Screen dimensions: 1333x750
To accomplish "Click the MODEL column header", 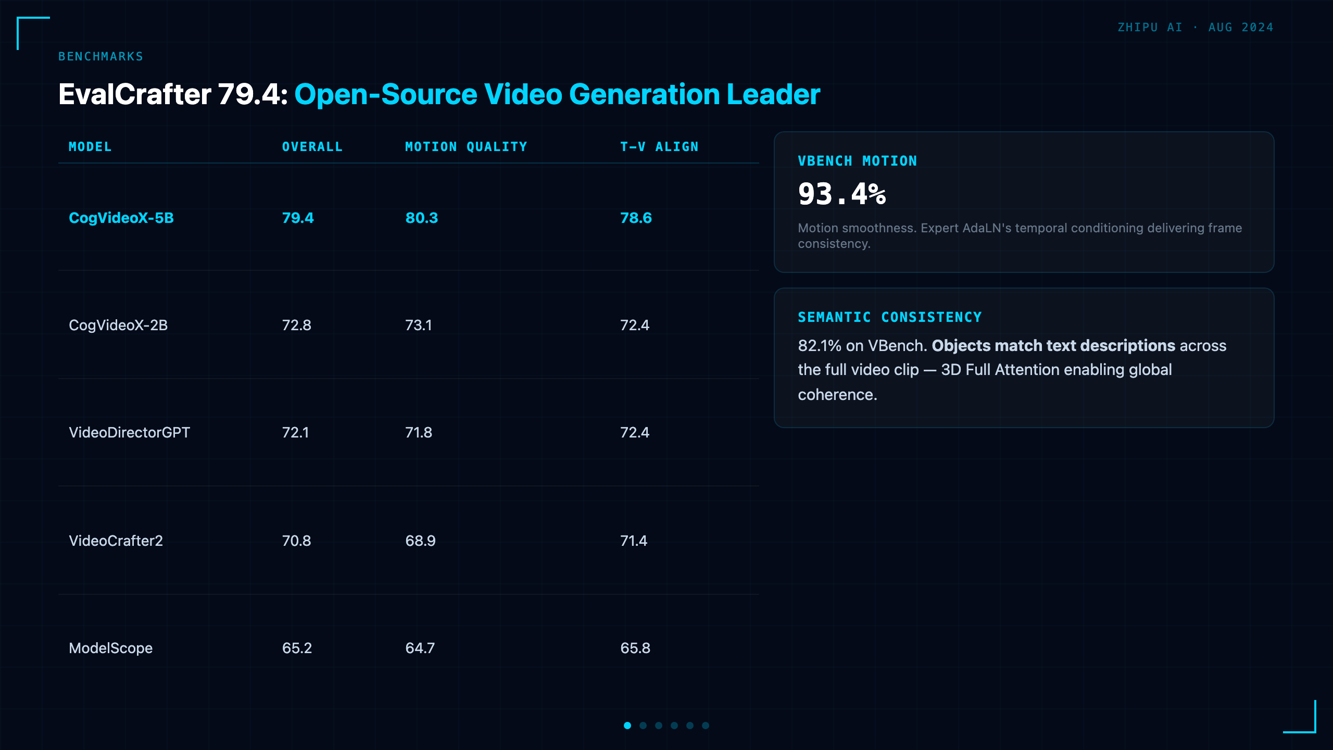I will pyautogui.click(x=90, y=147).
